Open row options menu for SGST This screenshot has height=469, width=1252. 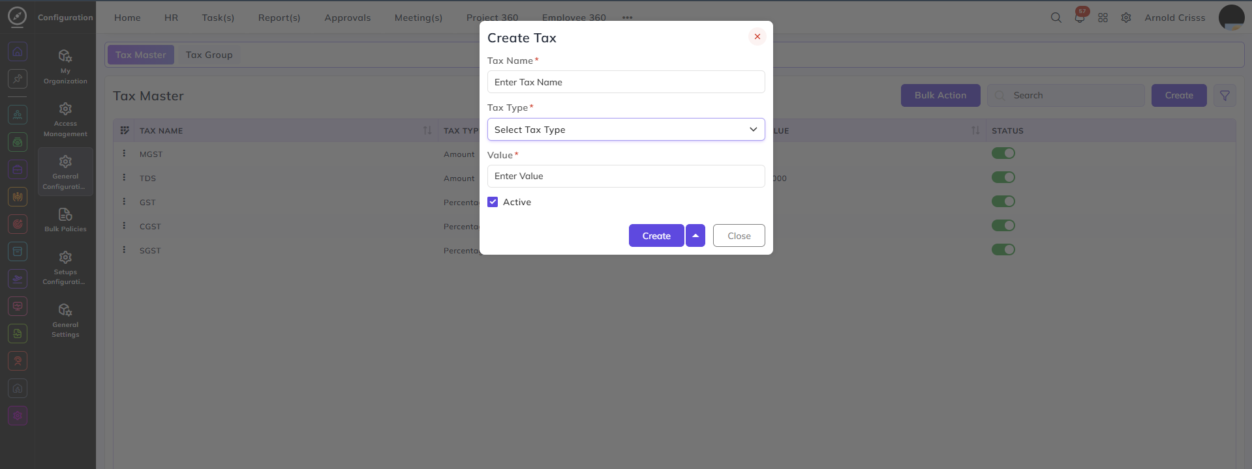(x=124, y=250)
